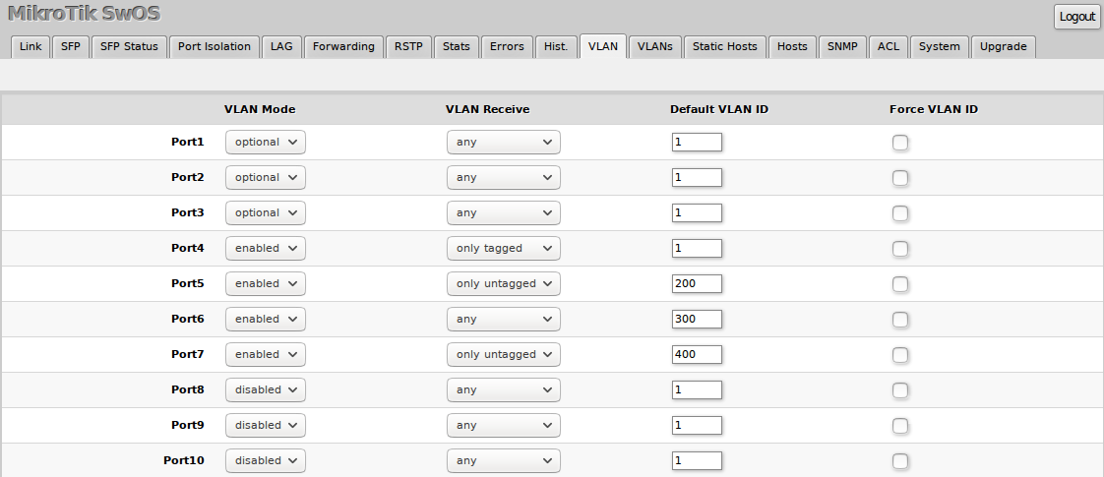Open VLAN Mode dropdown for Port8
1104x477 pixels.
[x=266, y=390]
